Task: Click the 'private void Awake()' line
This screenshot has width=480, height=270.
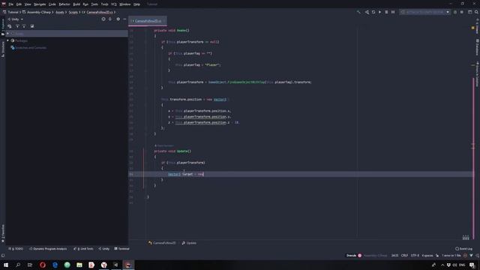Action: (172, 30)
